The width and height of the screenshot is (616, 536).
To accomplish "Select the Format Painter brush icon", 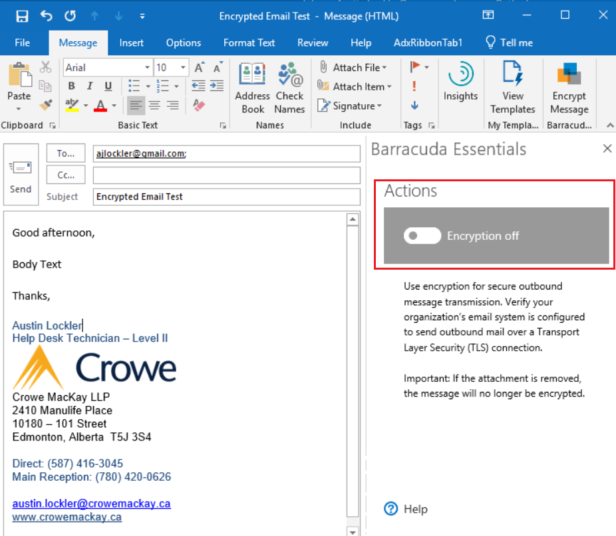I will click(x=45, y=105).
